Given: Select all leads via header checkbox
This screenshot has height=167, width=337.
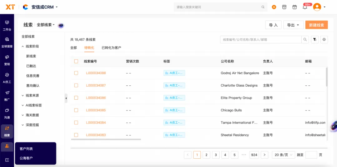Looking at the screenshot, I should [76, 61].
